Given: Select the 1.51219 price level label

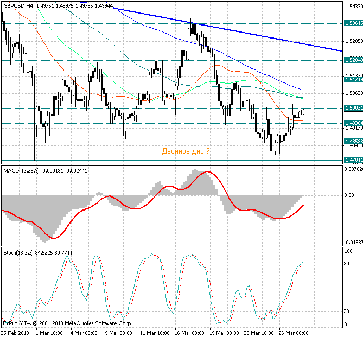Looking at the screenshot, I should (x=353, y=80).
